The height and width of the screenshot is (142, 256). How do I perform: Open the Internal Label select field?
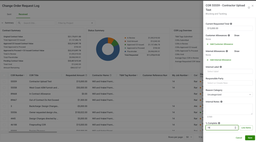click(x=229, y=72)
